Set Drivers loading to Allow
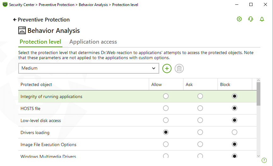273x166 pixels. [x=166, y=132]
